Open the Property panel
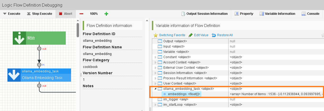This screenshot has width=324, height=111. tap(244, 14)
